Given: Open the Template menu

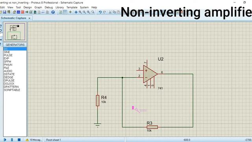Looking at the screenshot, I should pos(72,7).
